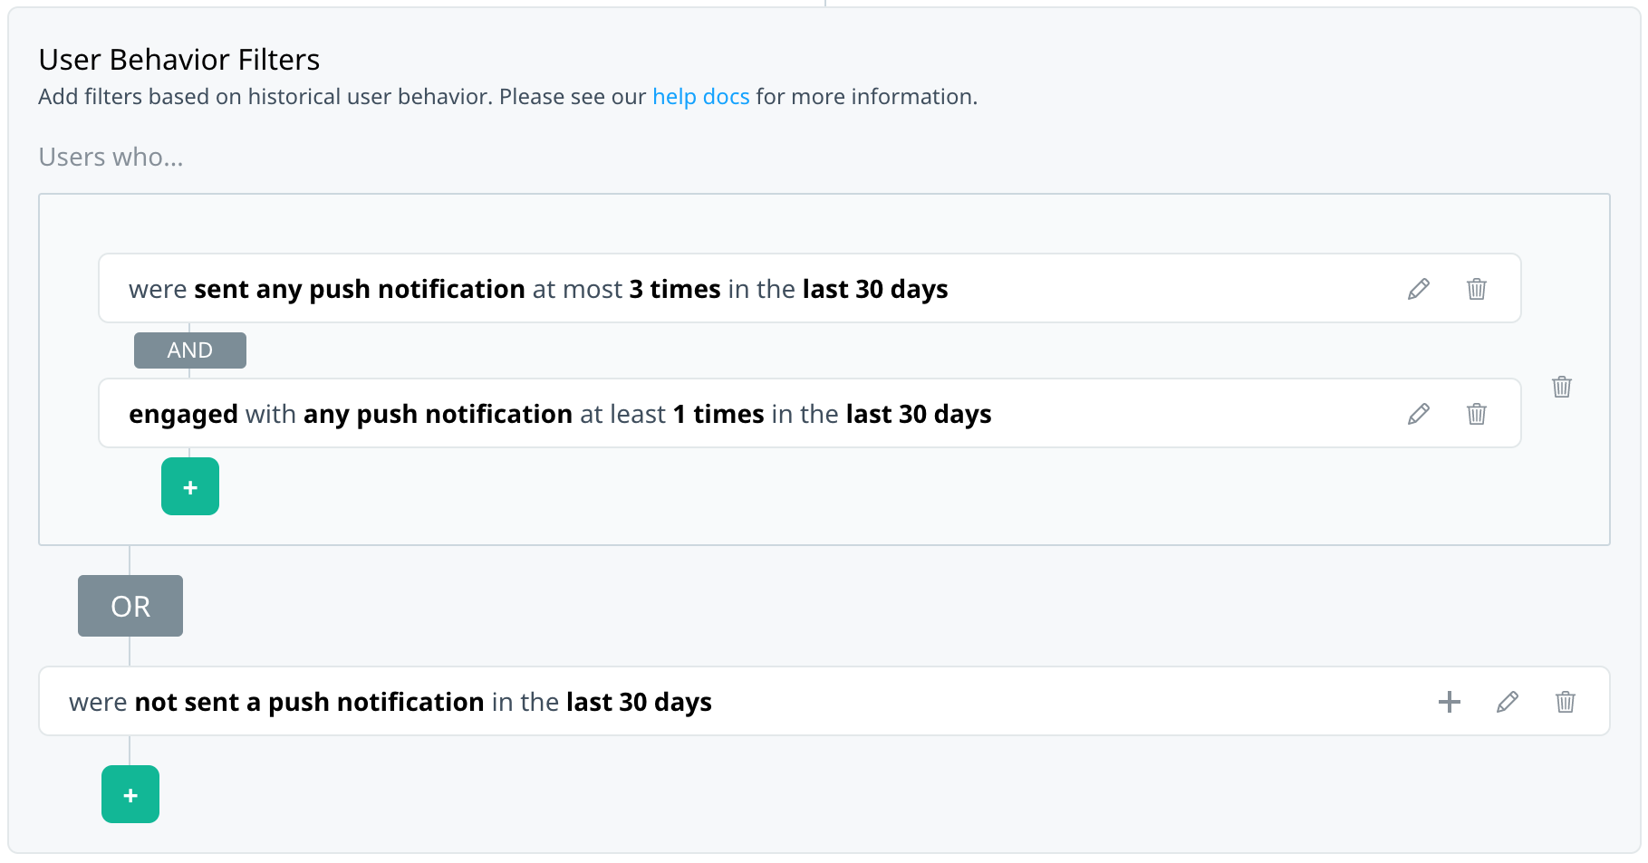Add a filter inside the AND group
Screen dimensions: 1648x863
click(190, 486)
